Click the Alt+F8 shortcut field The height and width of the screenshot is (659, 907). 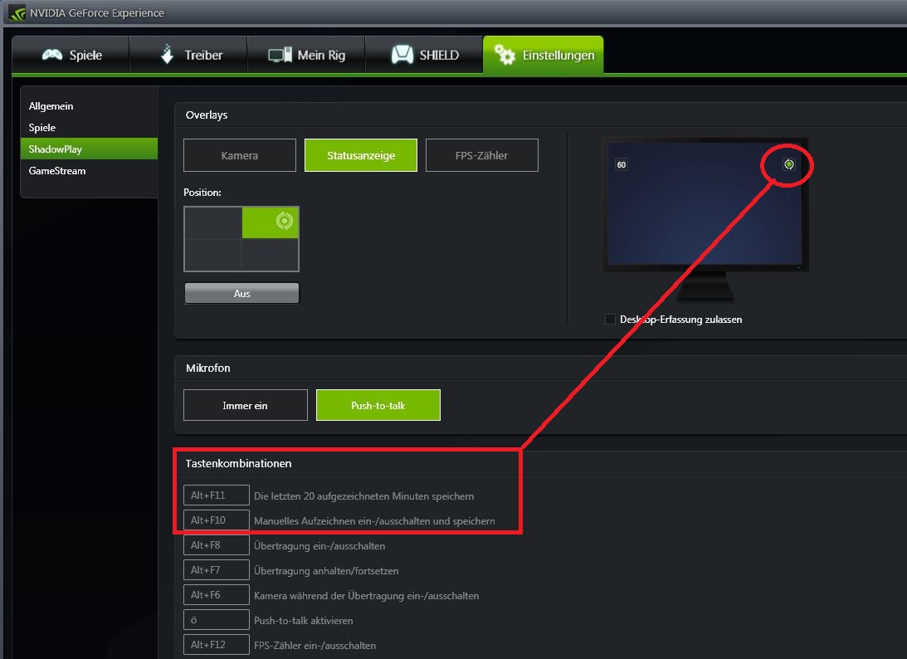(x=217, y=545)
